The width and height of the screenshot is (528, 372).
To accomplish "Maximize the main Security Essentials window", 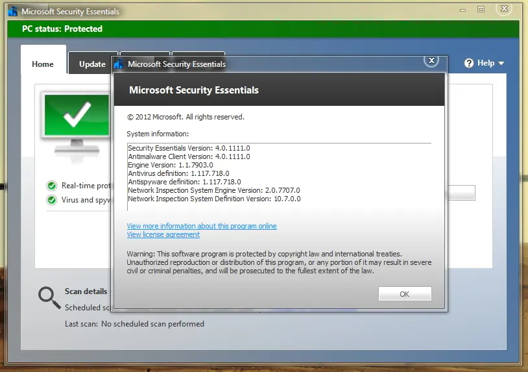I will click(481, 10).
